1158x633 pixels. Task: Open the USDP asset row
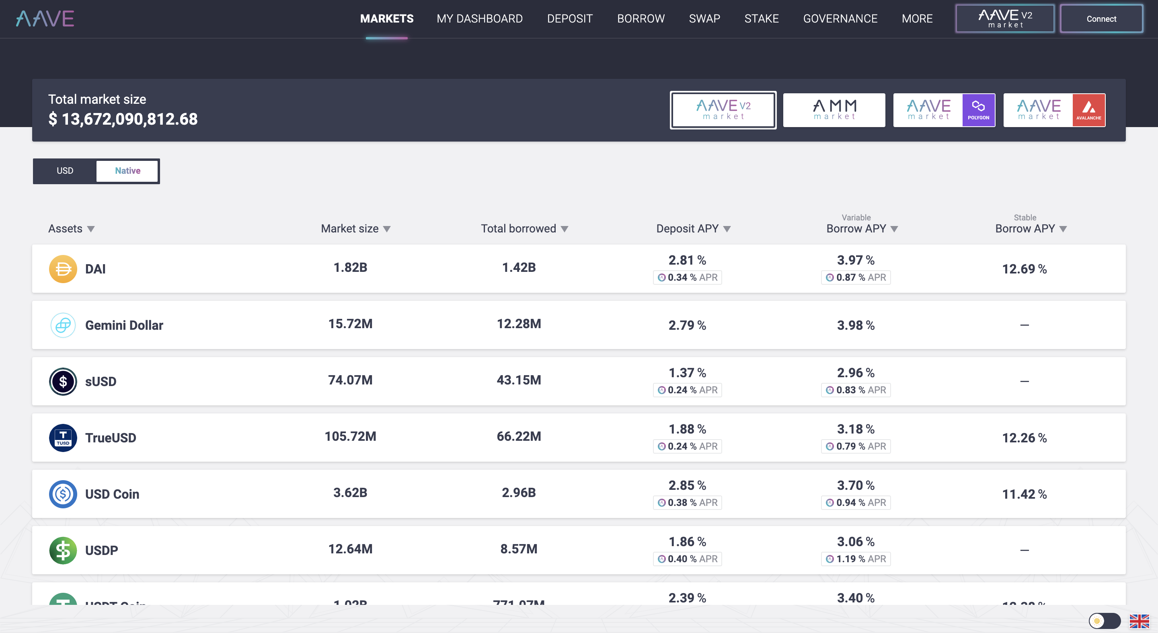579,550
